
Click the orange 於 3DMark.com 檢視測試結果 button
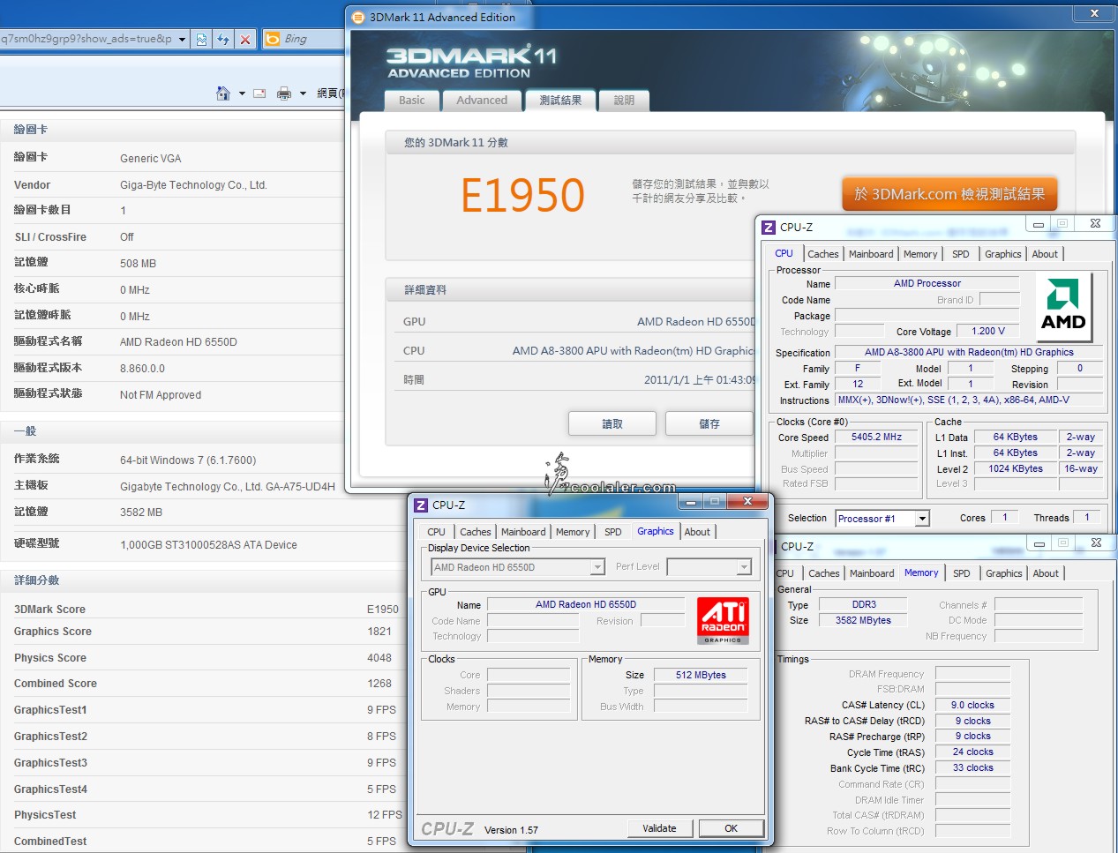point(949,194)
